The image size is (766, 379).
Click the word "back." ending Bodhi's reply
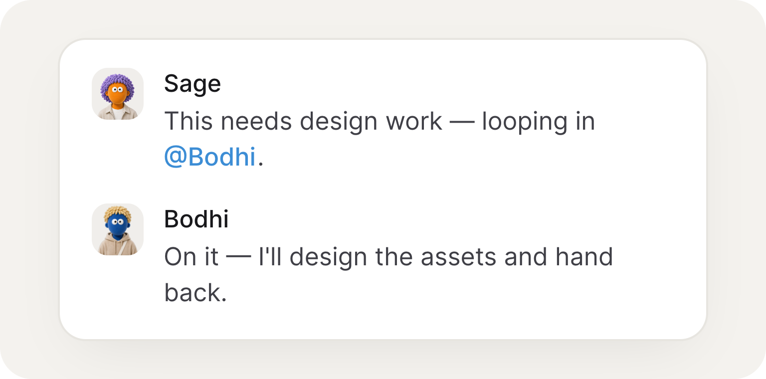[196, 293]
